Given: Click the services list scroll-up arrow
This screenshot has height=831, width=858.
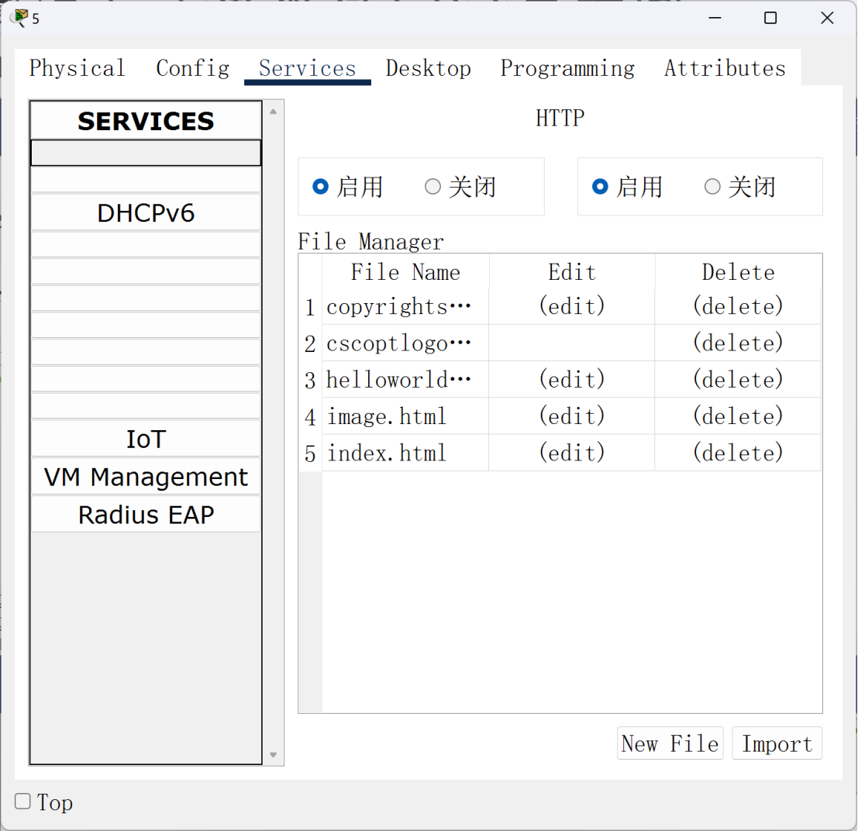Looking at the screenshot, I should point(272,112).
